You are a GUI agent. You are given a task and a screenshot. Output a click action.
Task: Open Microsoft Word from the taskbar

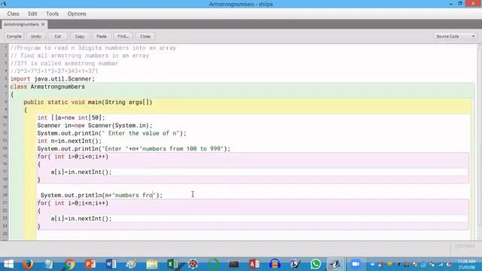tap(111, 264)
